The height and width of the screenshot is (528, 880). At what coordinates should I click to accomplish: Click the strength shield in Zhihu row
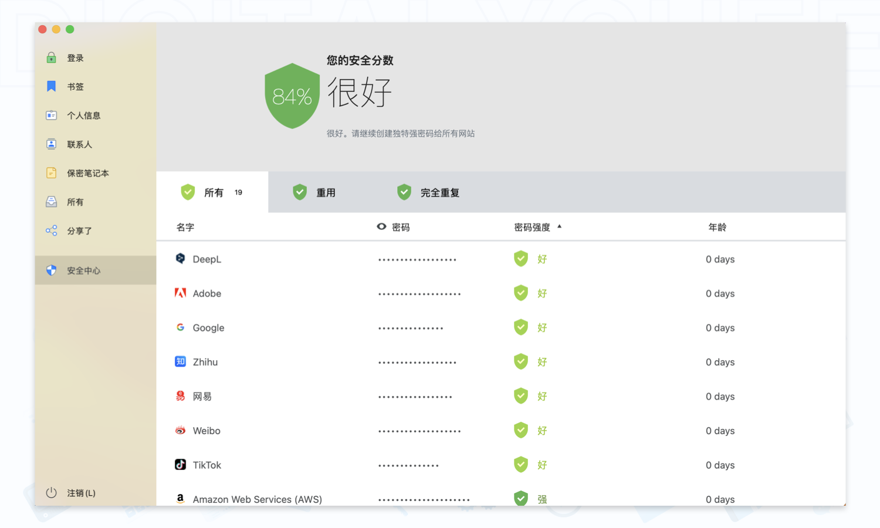[521, 361]
